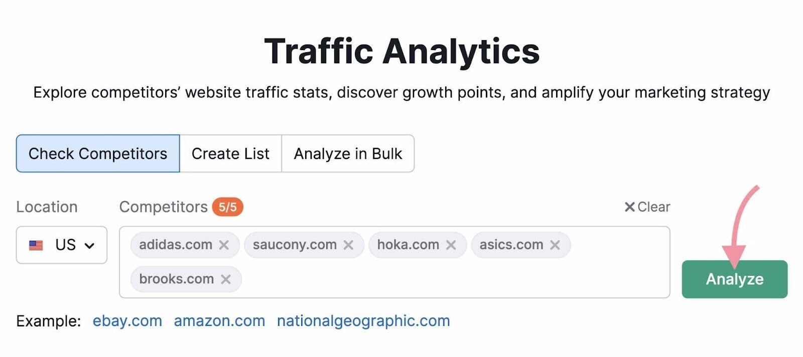Screen dimensions: 803x357
Task: Click inside the competitors input field
Action: (x=452, y=278)
